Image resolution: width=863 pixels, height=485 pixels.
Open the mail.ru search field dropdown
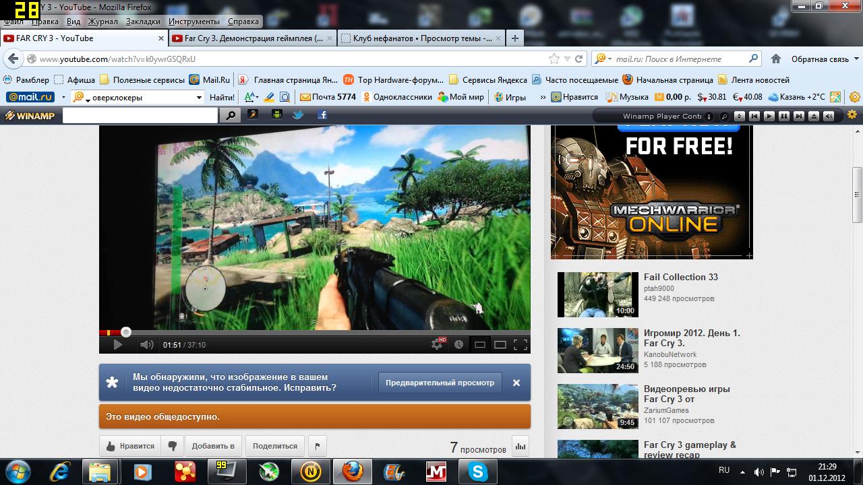(x=199, y=98)
